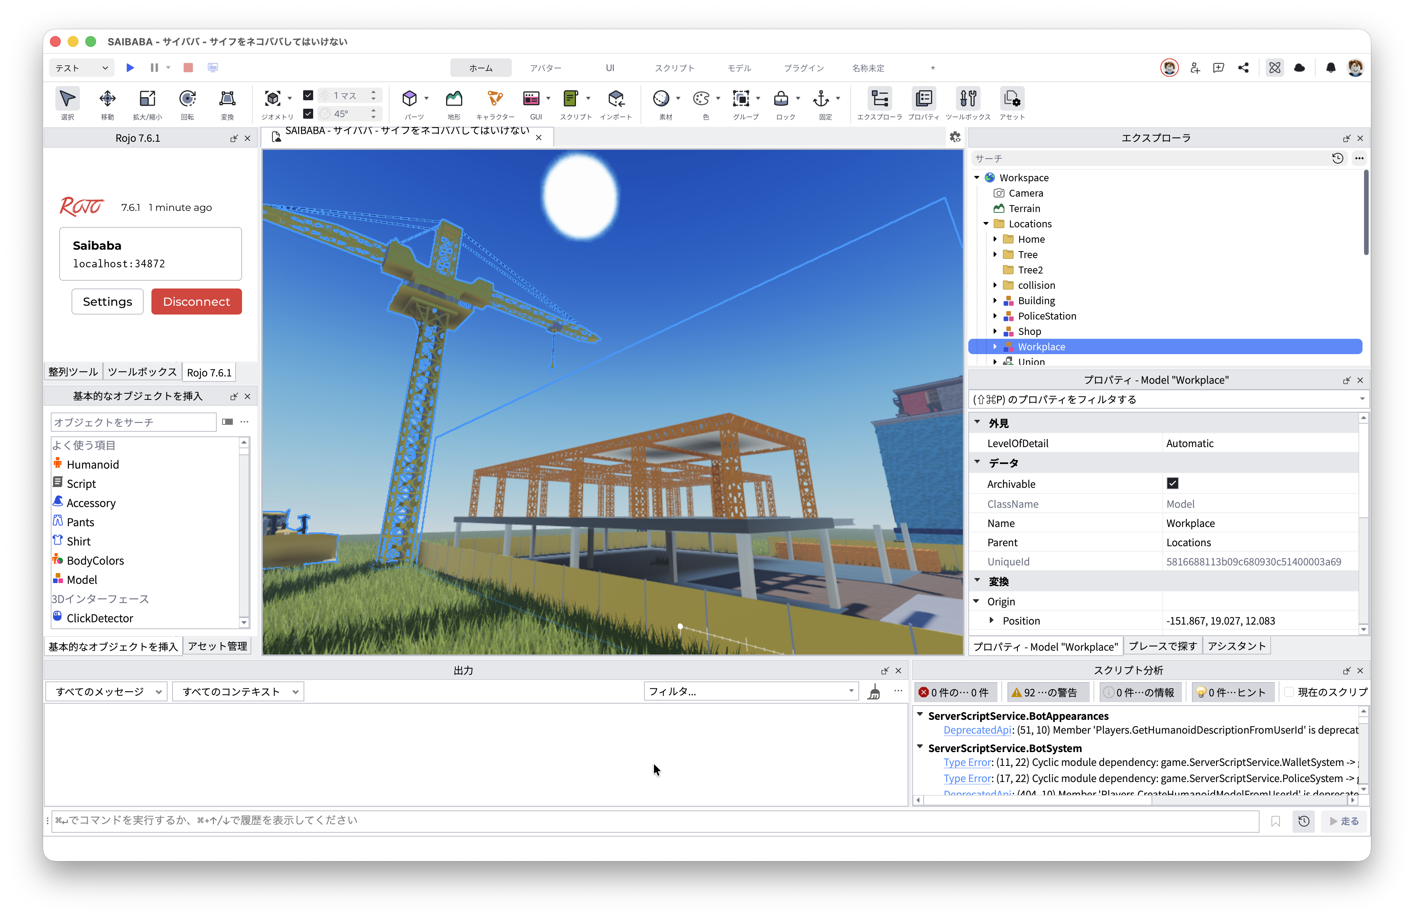Click the 走る run command button

1344,820
